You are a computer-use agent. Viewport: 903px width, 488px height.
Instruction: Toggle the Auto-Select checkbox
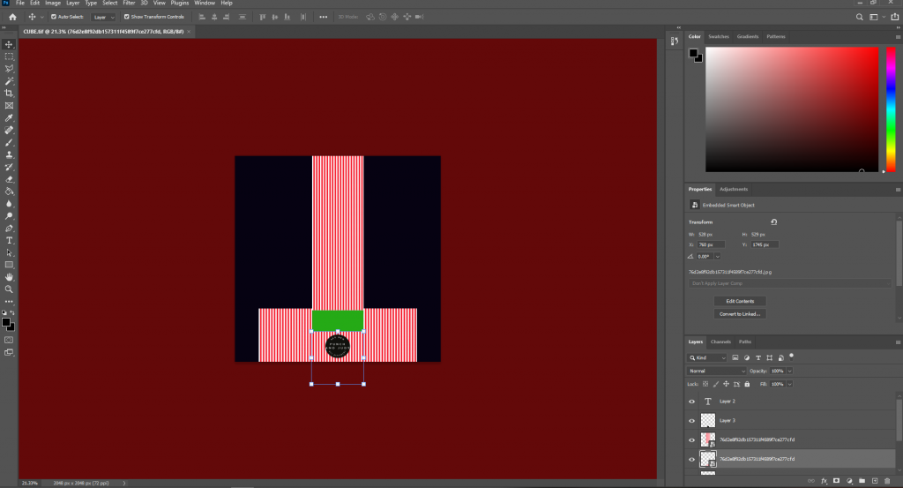(x=53, y=17)
